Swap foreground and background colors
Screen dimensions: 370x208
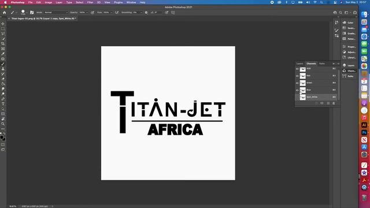4,133
